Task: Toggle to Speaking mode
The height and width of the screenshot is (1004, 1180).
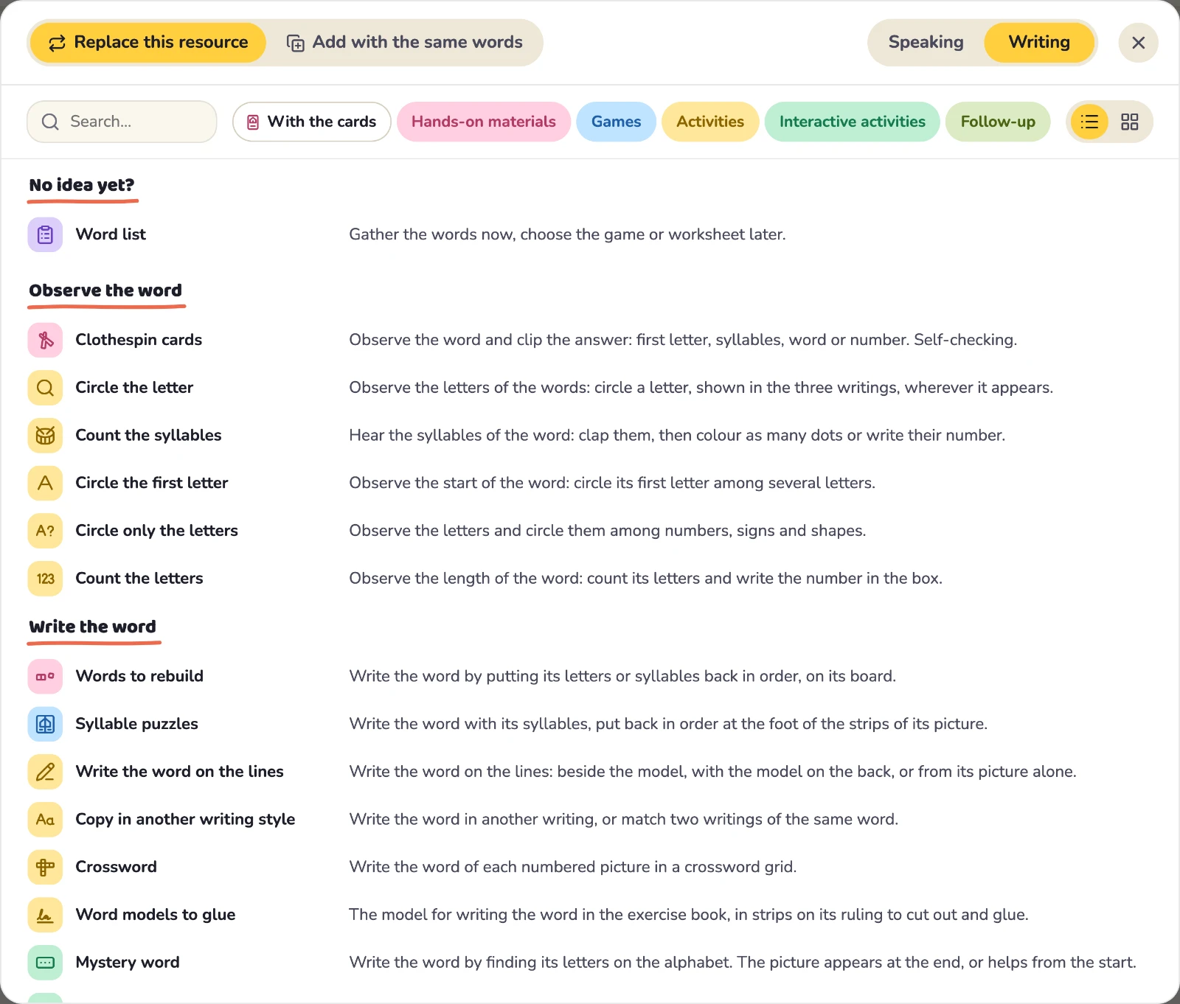Action: tap(926, 42)
